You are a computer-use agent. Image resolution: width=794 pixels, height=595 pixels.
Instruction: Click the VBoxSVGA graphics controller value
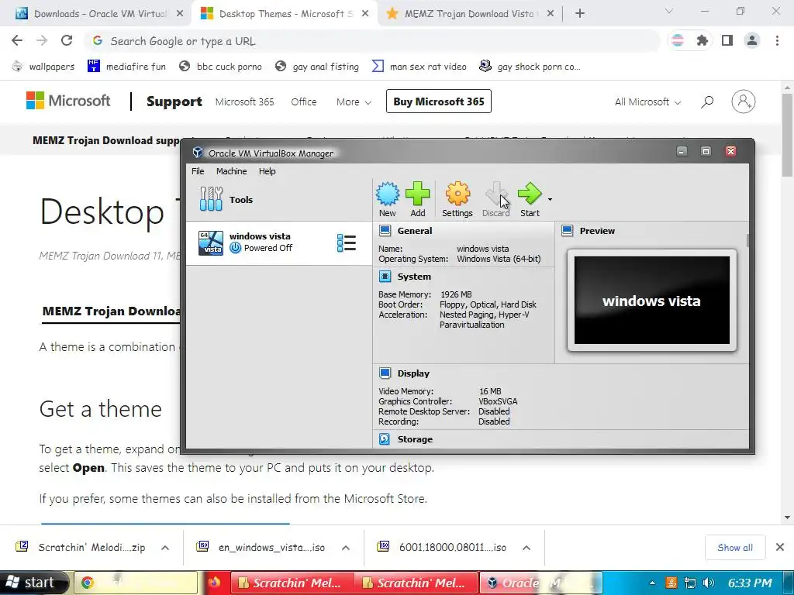pos(498,401)
